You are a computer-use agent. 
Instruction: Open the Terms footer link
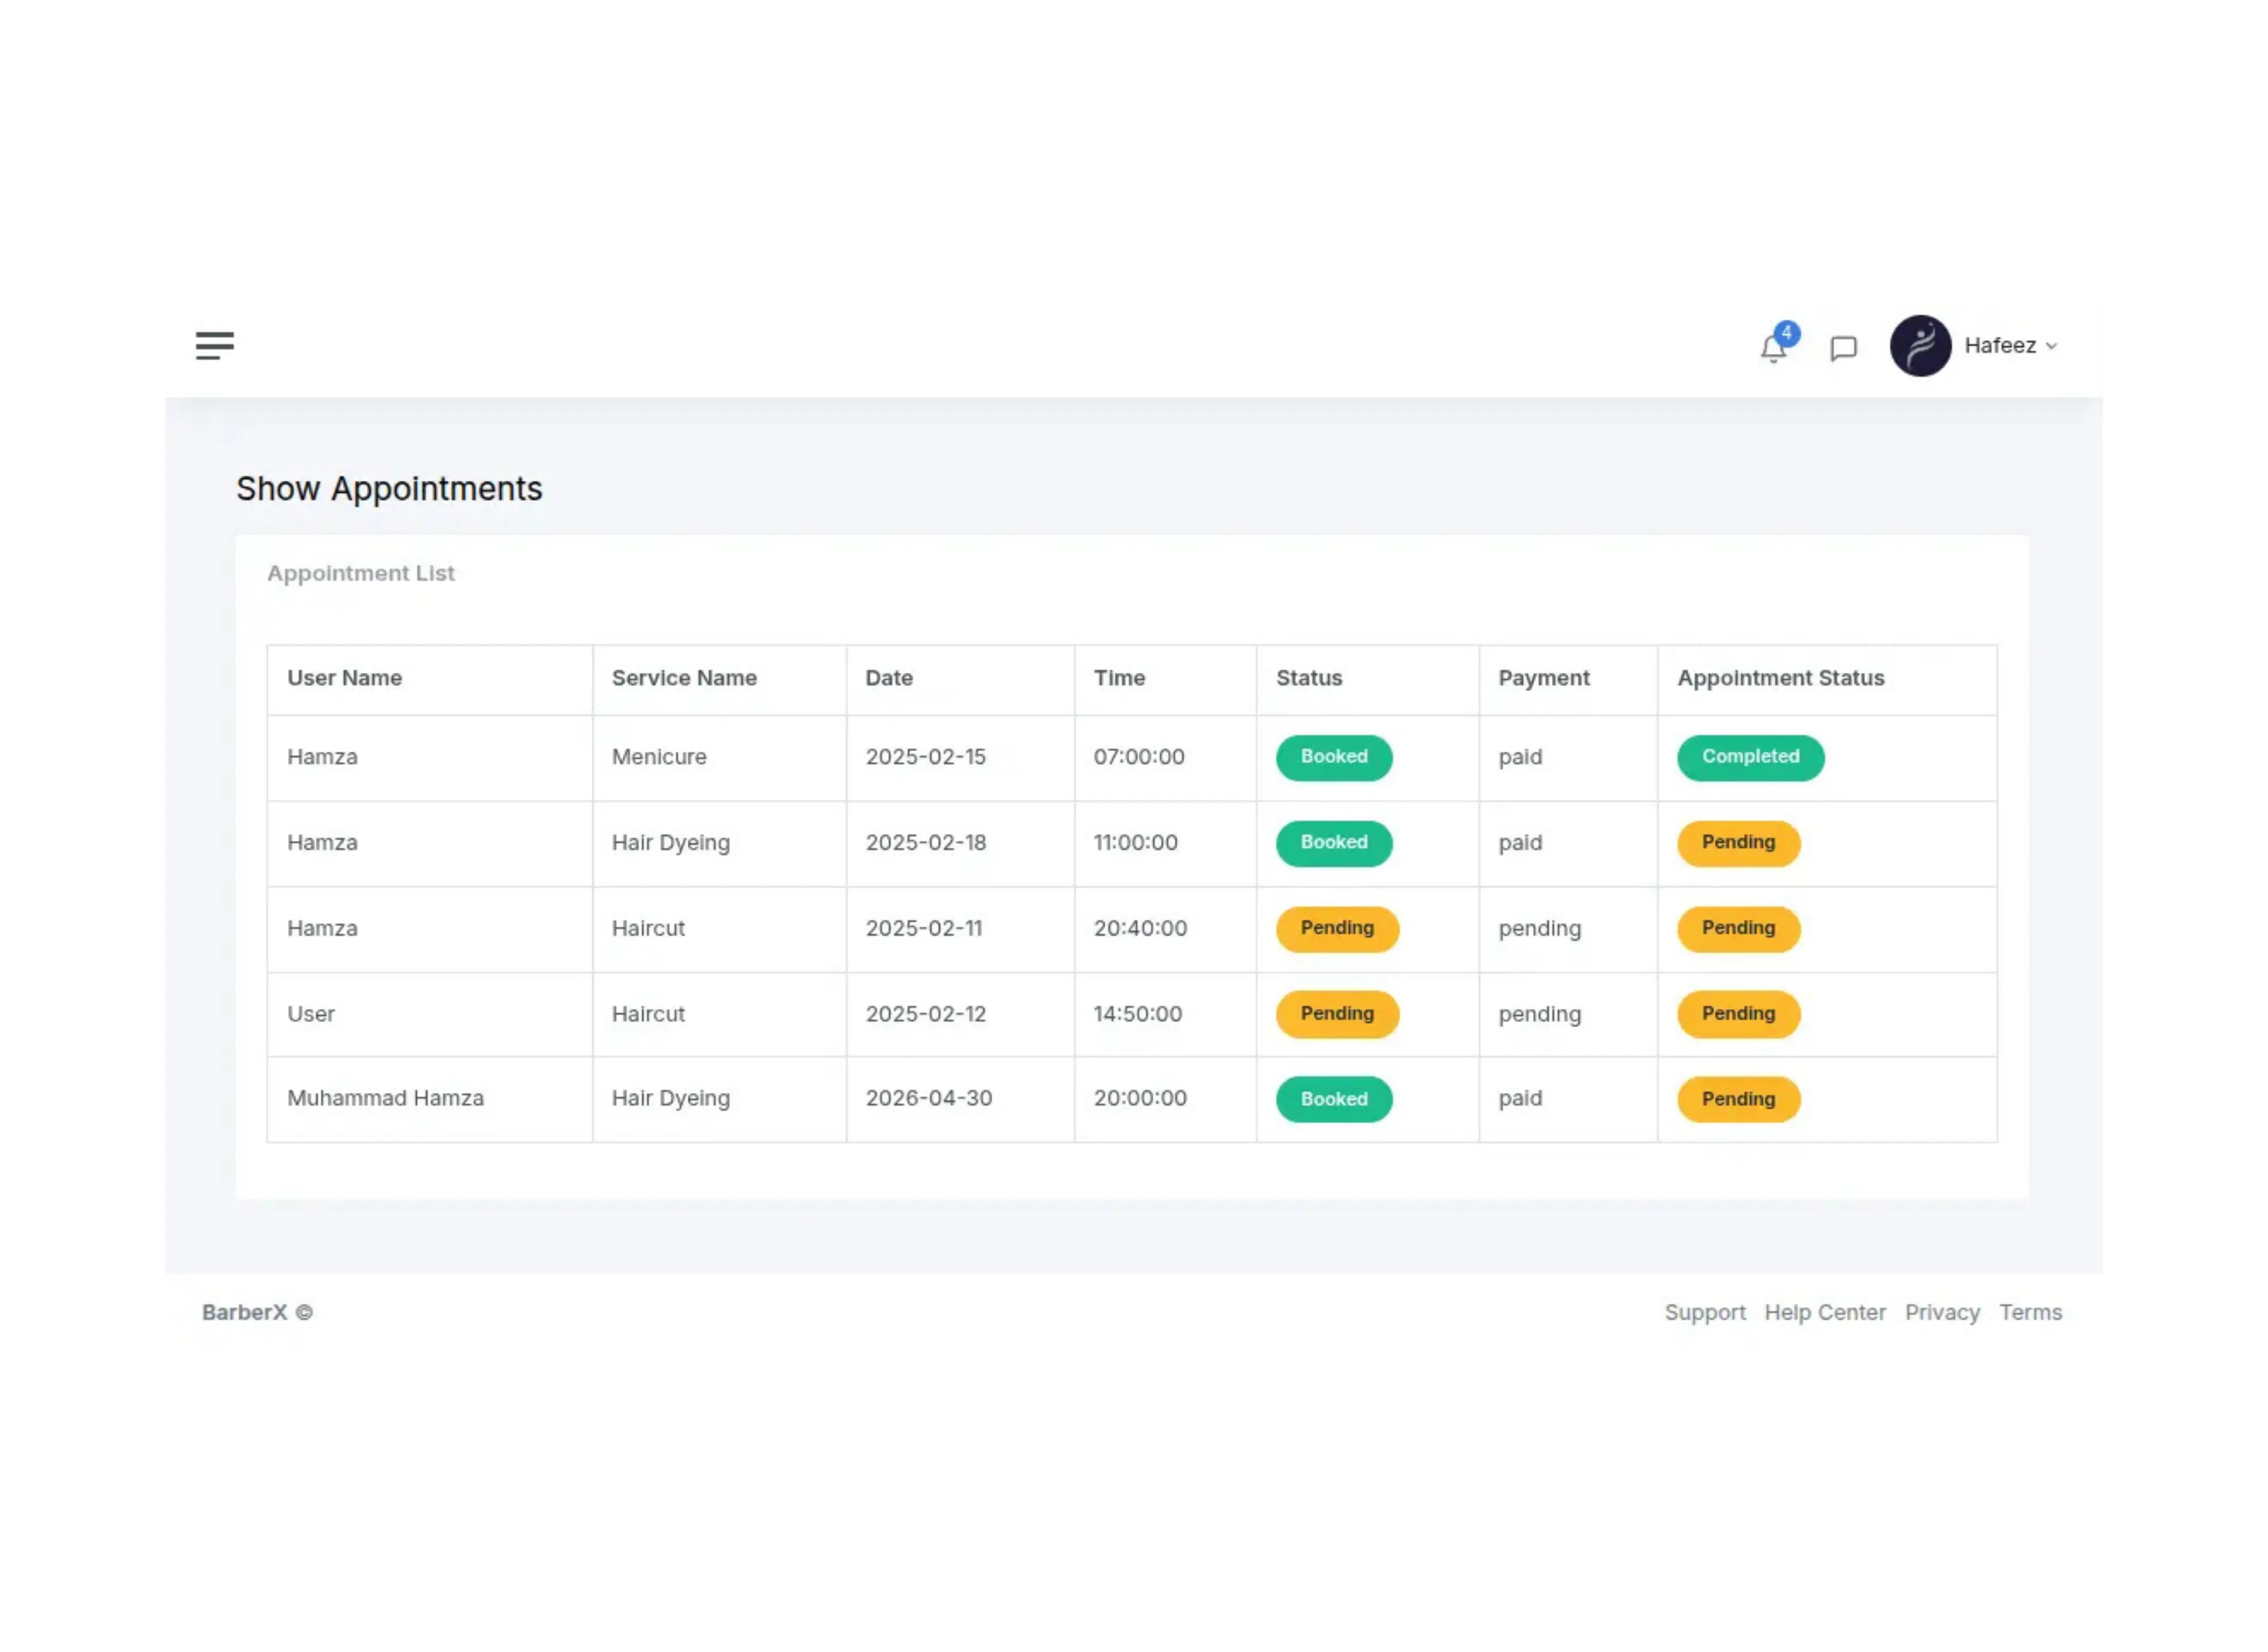(2031, 1313)
